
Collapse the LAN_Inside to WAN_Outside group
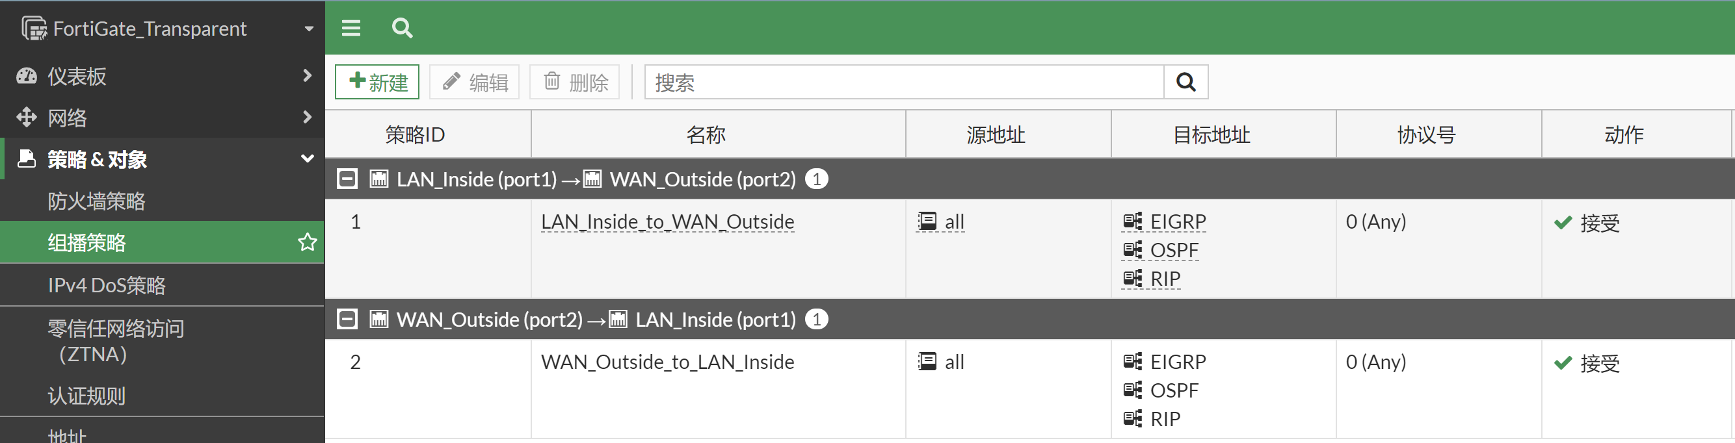347,179
